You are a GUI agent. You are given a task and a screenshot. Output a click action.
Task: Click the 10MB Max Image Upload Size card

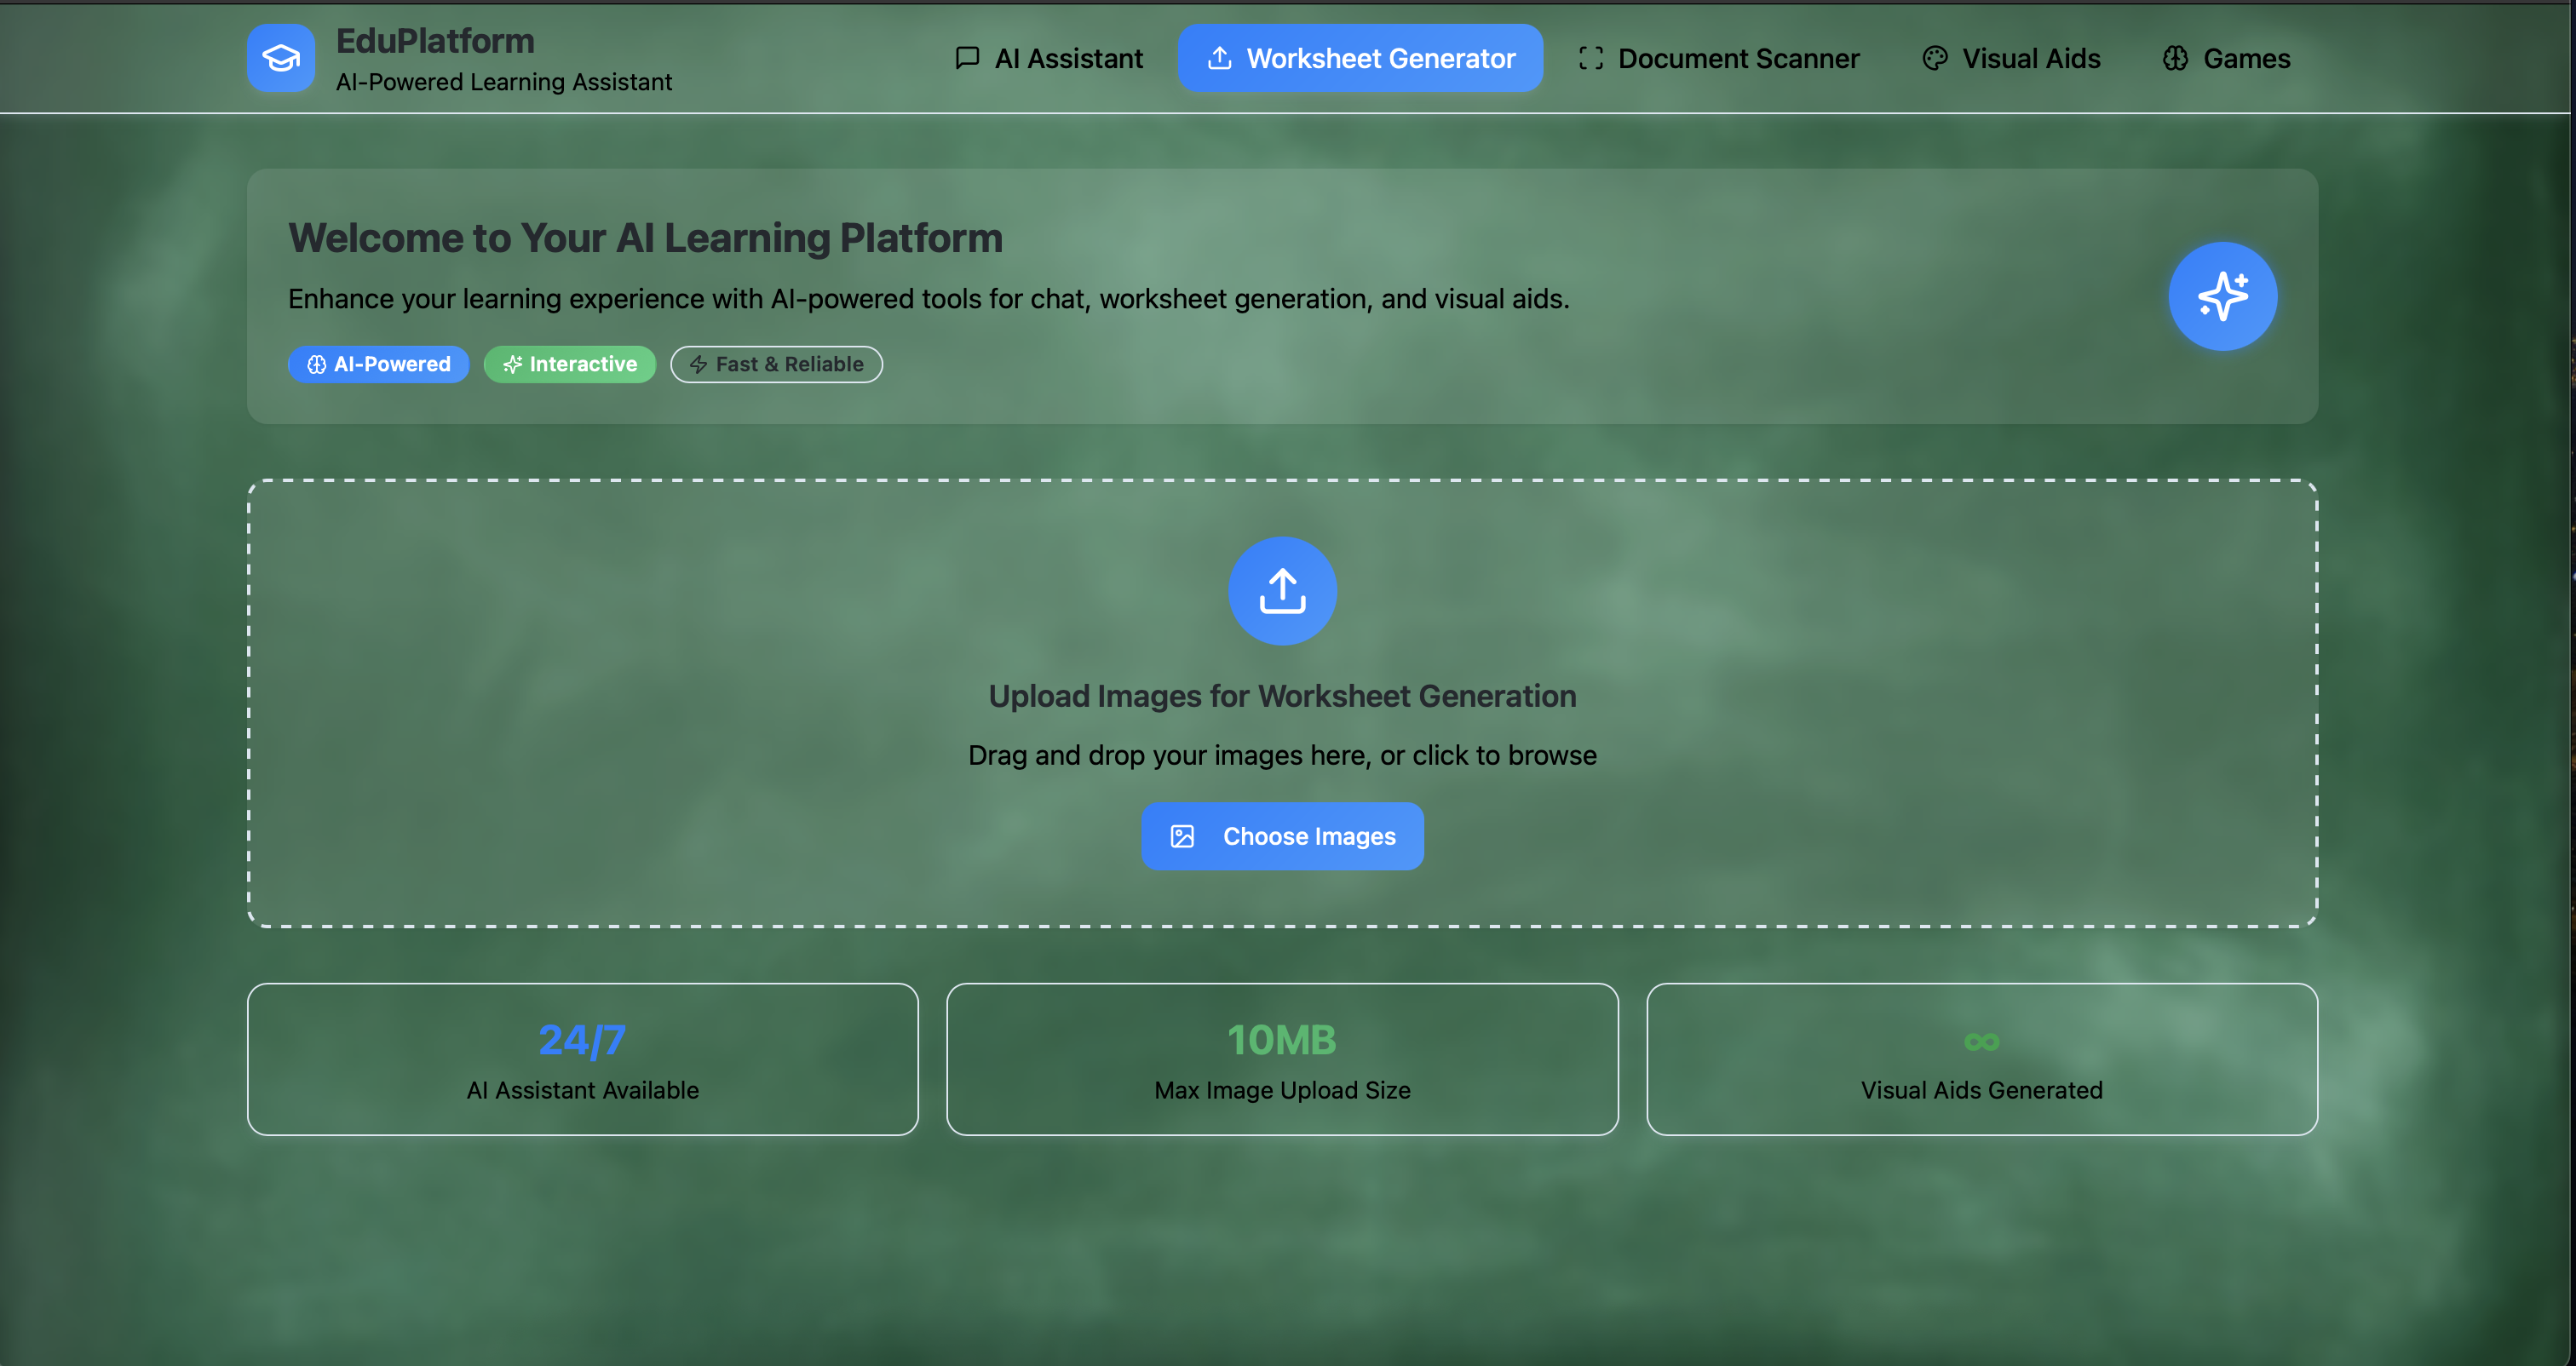(x=1282, y=1059)
